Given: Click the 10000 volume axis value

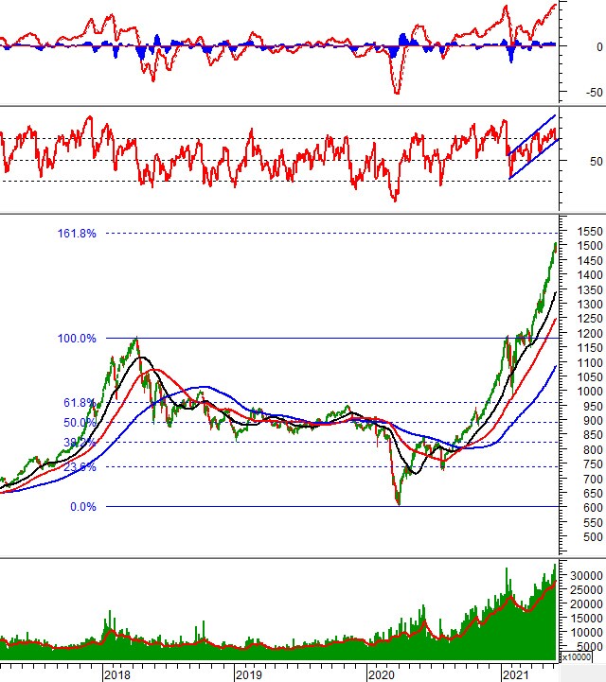Looking at the screenshot, I should click(x=587, y=633).
